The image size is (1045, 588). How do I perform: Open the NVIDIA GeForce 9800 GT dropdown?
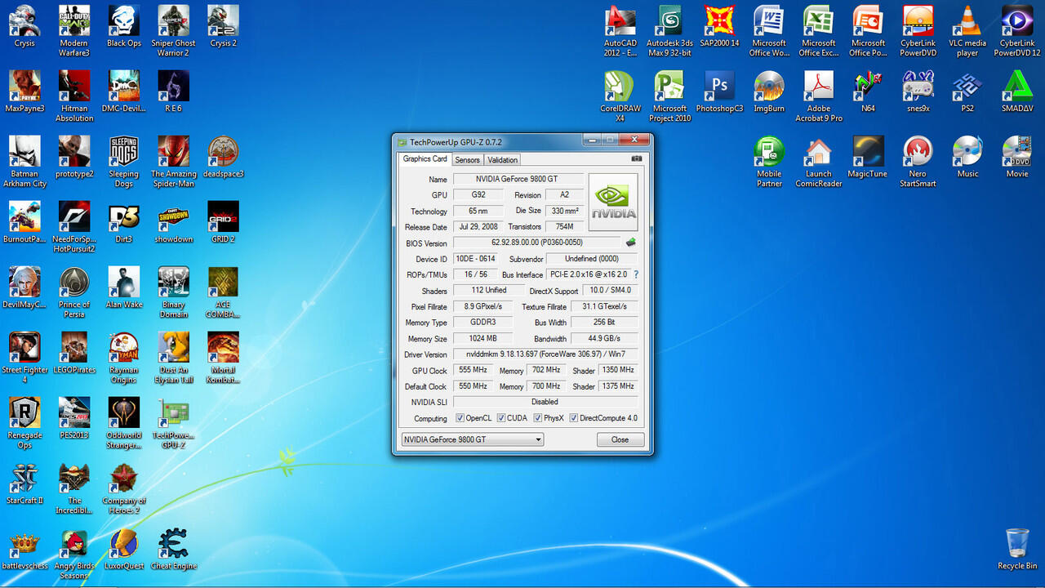[x=472, y=439]
